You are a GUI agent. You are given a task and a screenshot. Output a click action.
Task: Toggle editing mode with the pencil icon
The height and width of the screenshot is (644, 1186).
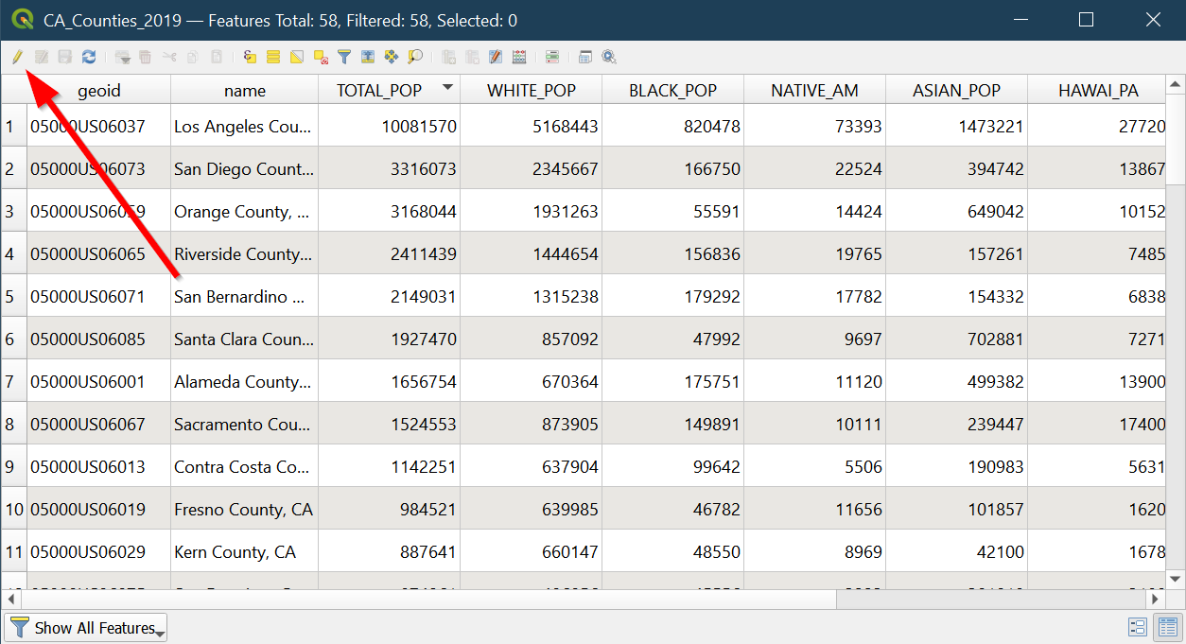pyautogui.click(x=17, y=57)
